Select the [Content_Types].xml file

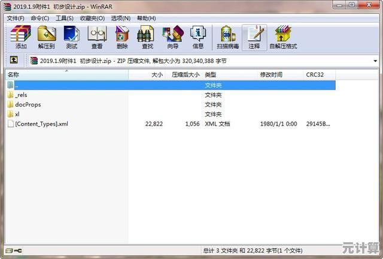41,124
